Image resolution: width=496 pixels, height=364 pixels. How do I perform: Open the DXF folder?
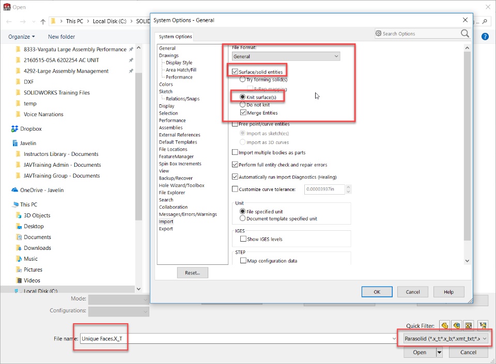25,82
